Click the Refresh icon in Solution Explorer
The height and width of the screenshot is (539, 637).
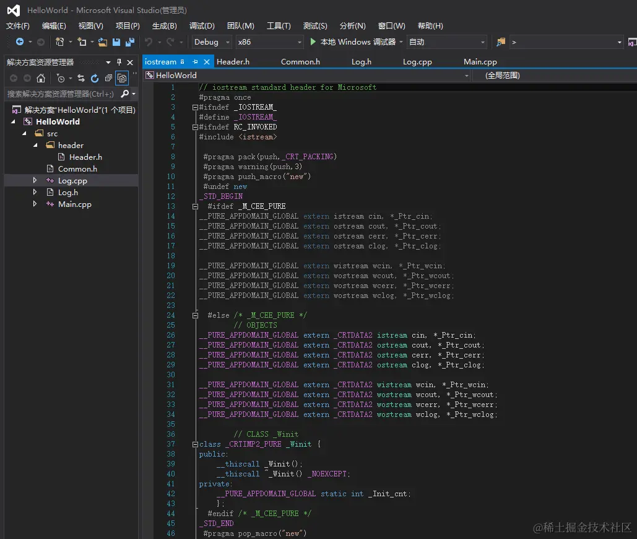pos(95,78)
